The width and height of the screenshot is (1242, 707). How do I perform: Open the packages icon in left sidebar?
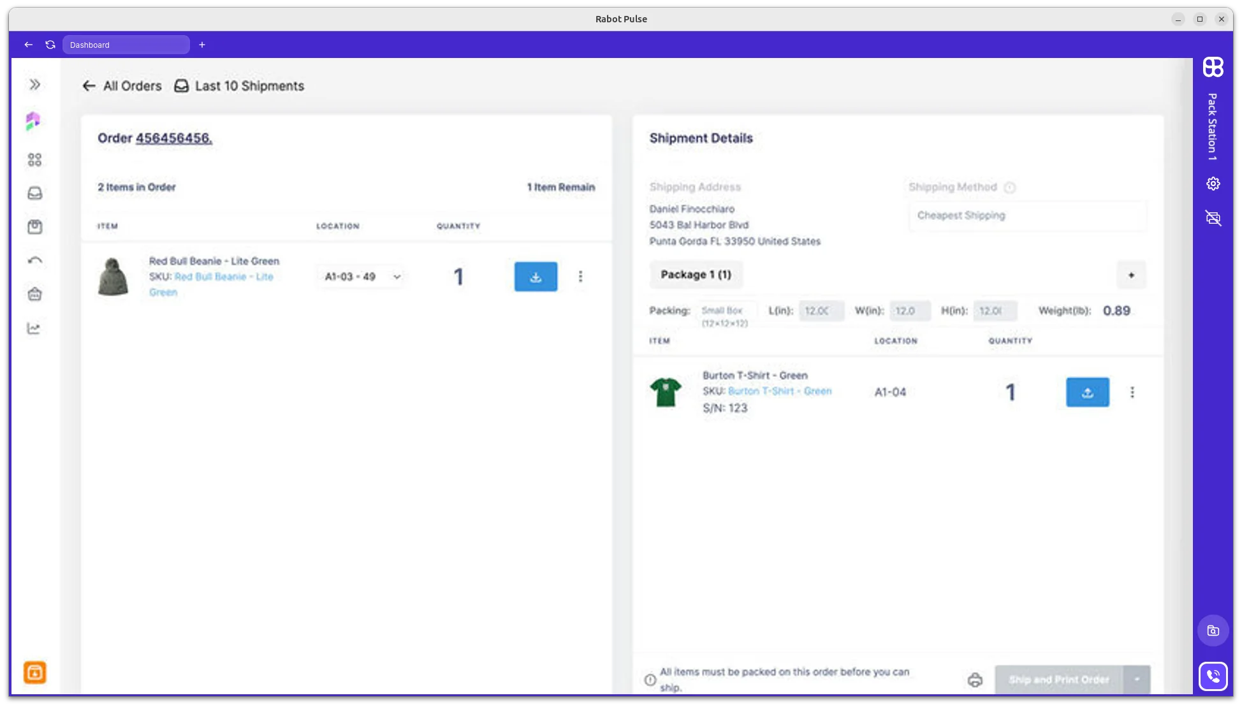[x=35, y=226]
